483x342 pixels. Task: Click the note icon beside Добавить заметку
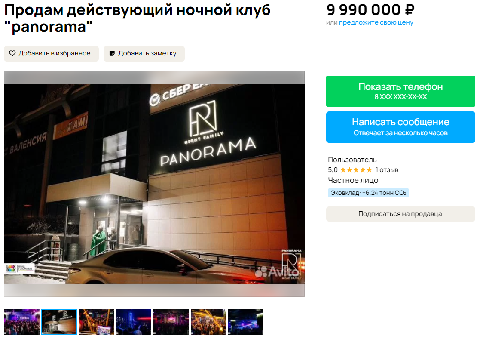(x=112, y=53)
